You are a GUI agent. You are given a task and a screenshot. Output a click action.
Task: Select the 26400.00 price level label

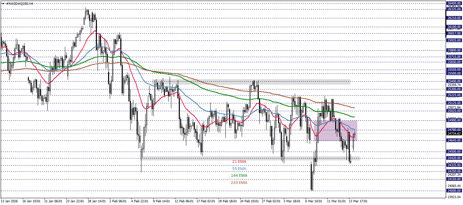pyautogui.click(x=454, y=3)
